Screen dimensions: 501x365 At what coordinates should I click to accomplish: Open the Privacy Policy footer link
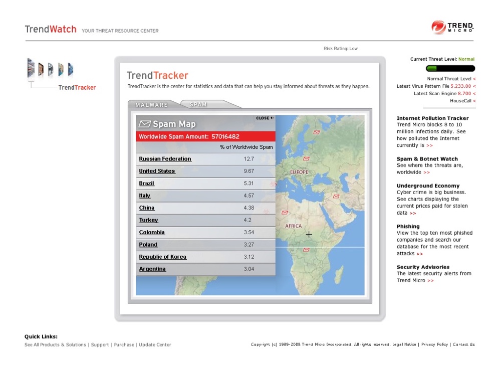(434, 344)
